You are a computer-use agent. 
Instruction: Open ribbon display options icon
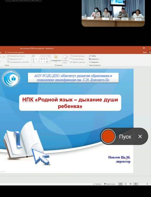click(x=144, y=48)
